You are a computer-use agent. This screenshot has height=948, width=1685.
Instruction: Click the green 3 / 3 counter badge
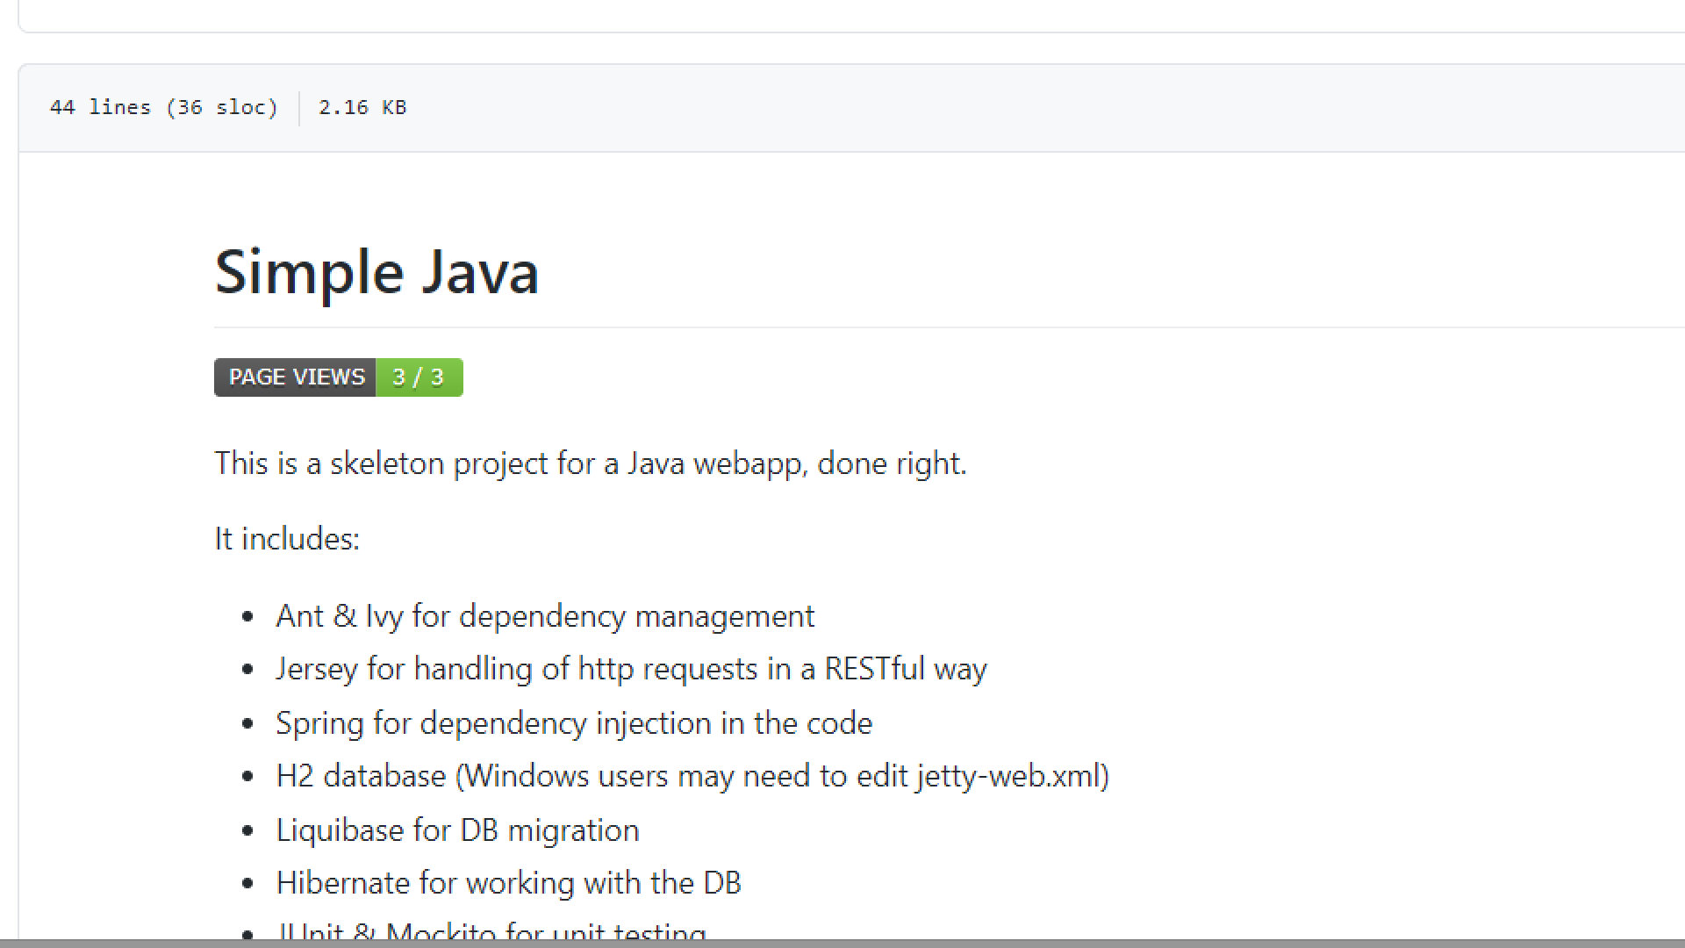coord(419,377)
